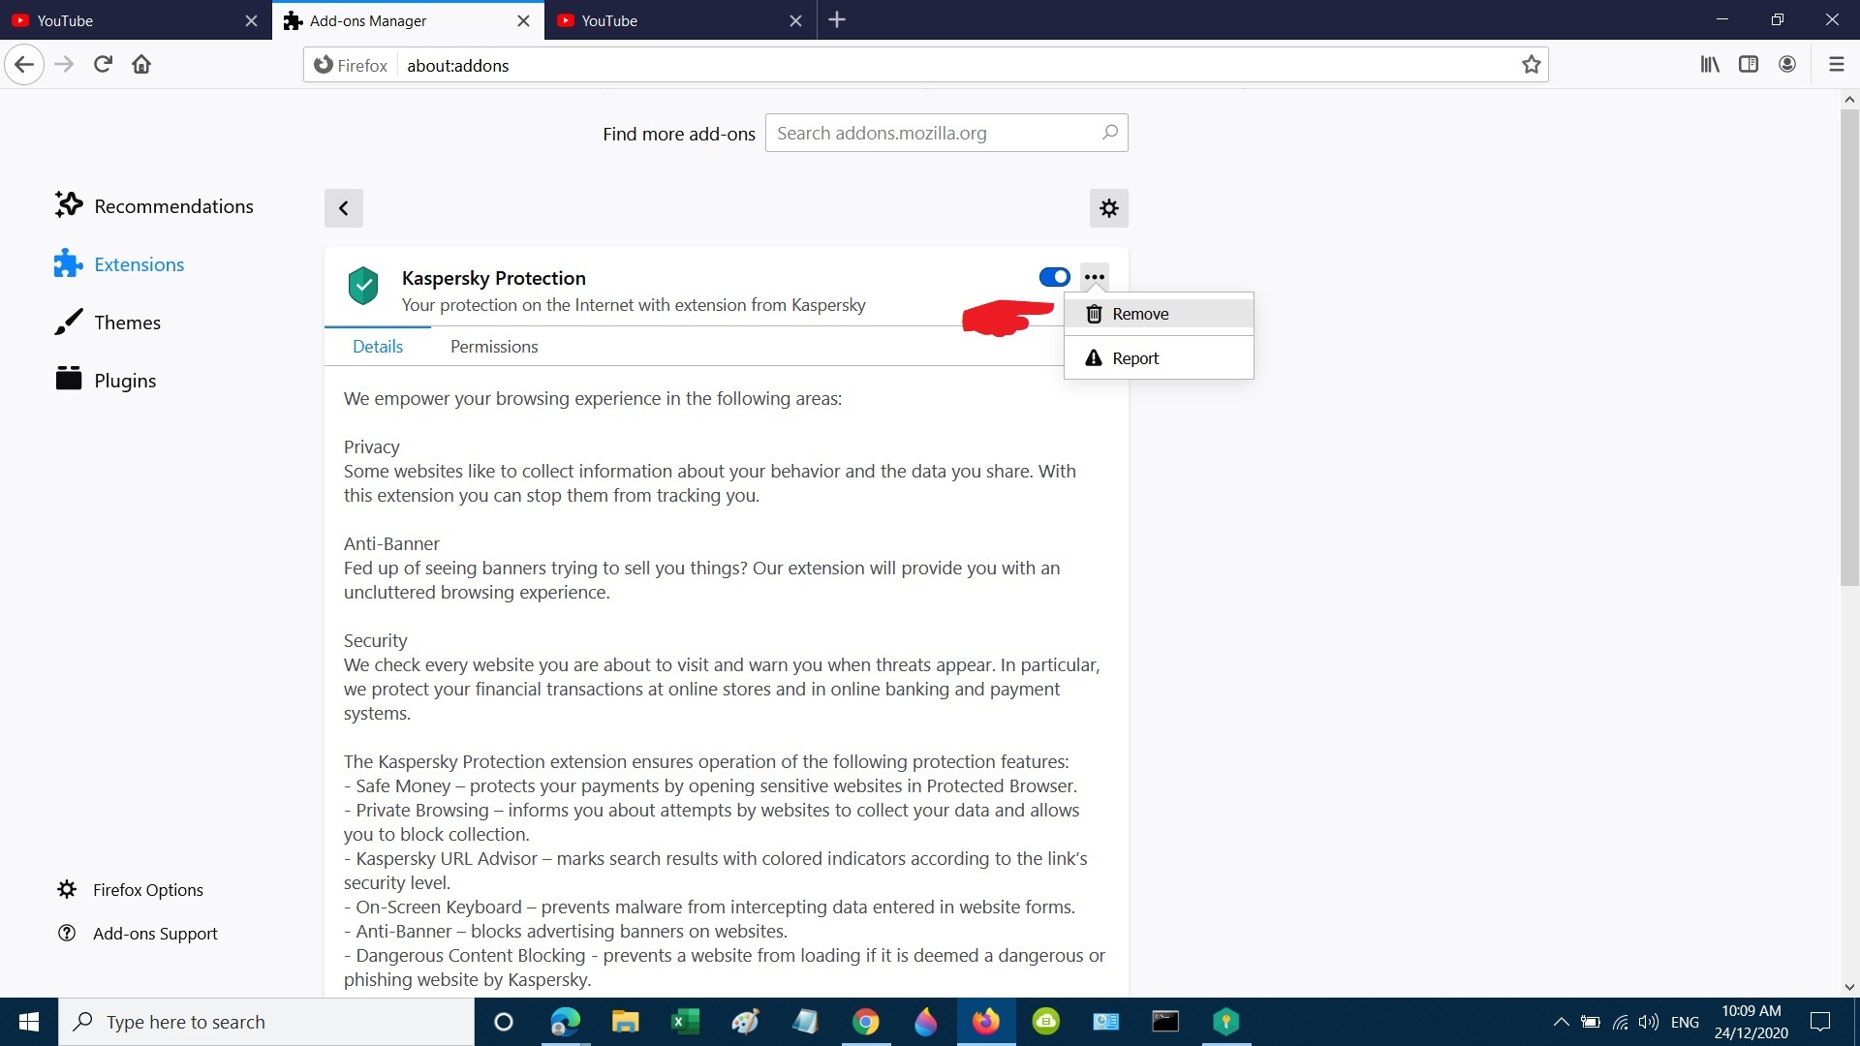Bookmark this page with the star icon
The image size is (1860, 1046).
(1531, 65)
